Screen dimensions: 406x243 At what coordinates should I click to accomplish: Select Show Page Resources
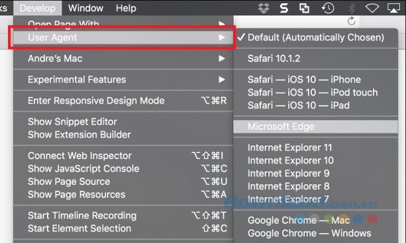pos(123,194)
